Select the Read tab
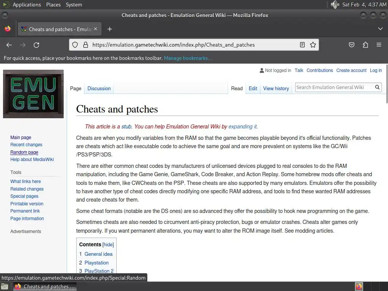 (237, 88)
